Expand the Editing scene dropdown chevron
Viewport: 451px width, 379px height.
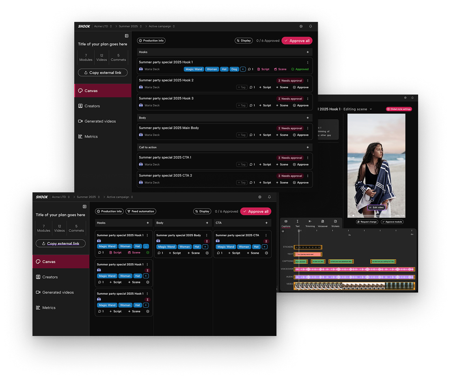click(371, 109)
